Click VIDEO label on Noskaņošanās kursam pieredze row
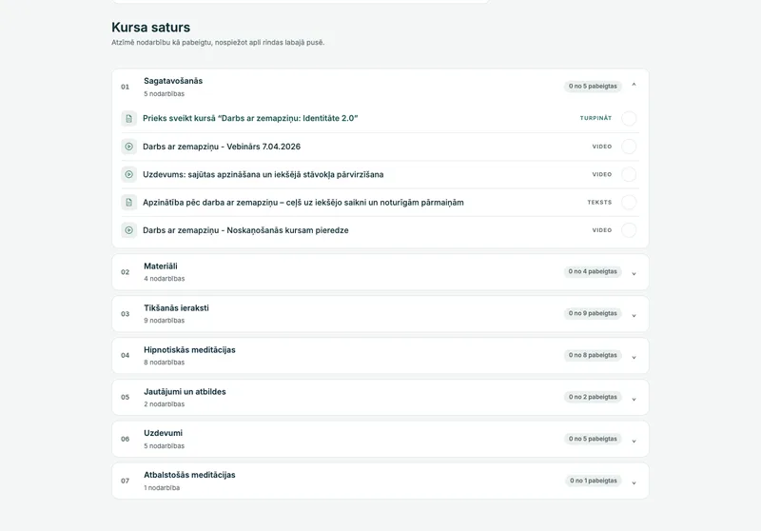Screen dimensions: 761x531 [x=602, y=230]
